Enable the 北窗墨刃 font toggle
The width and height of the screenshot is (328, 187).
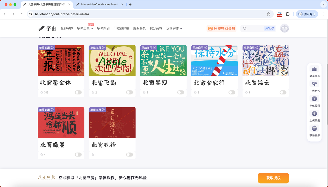point(181,92)
